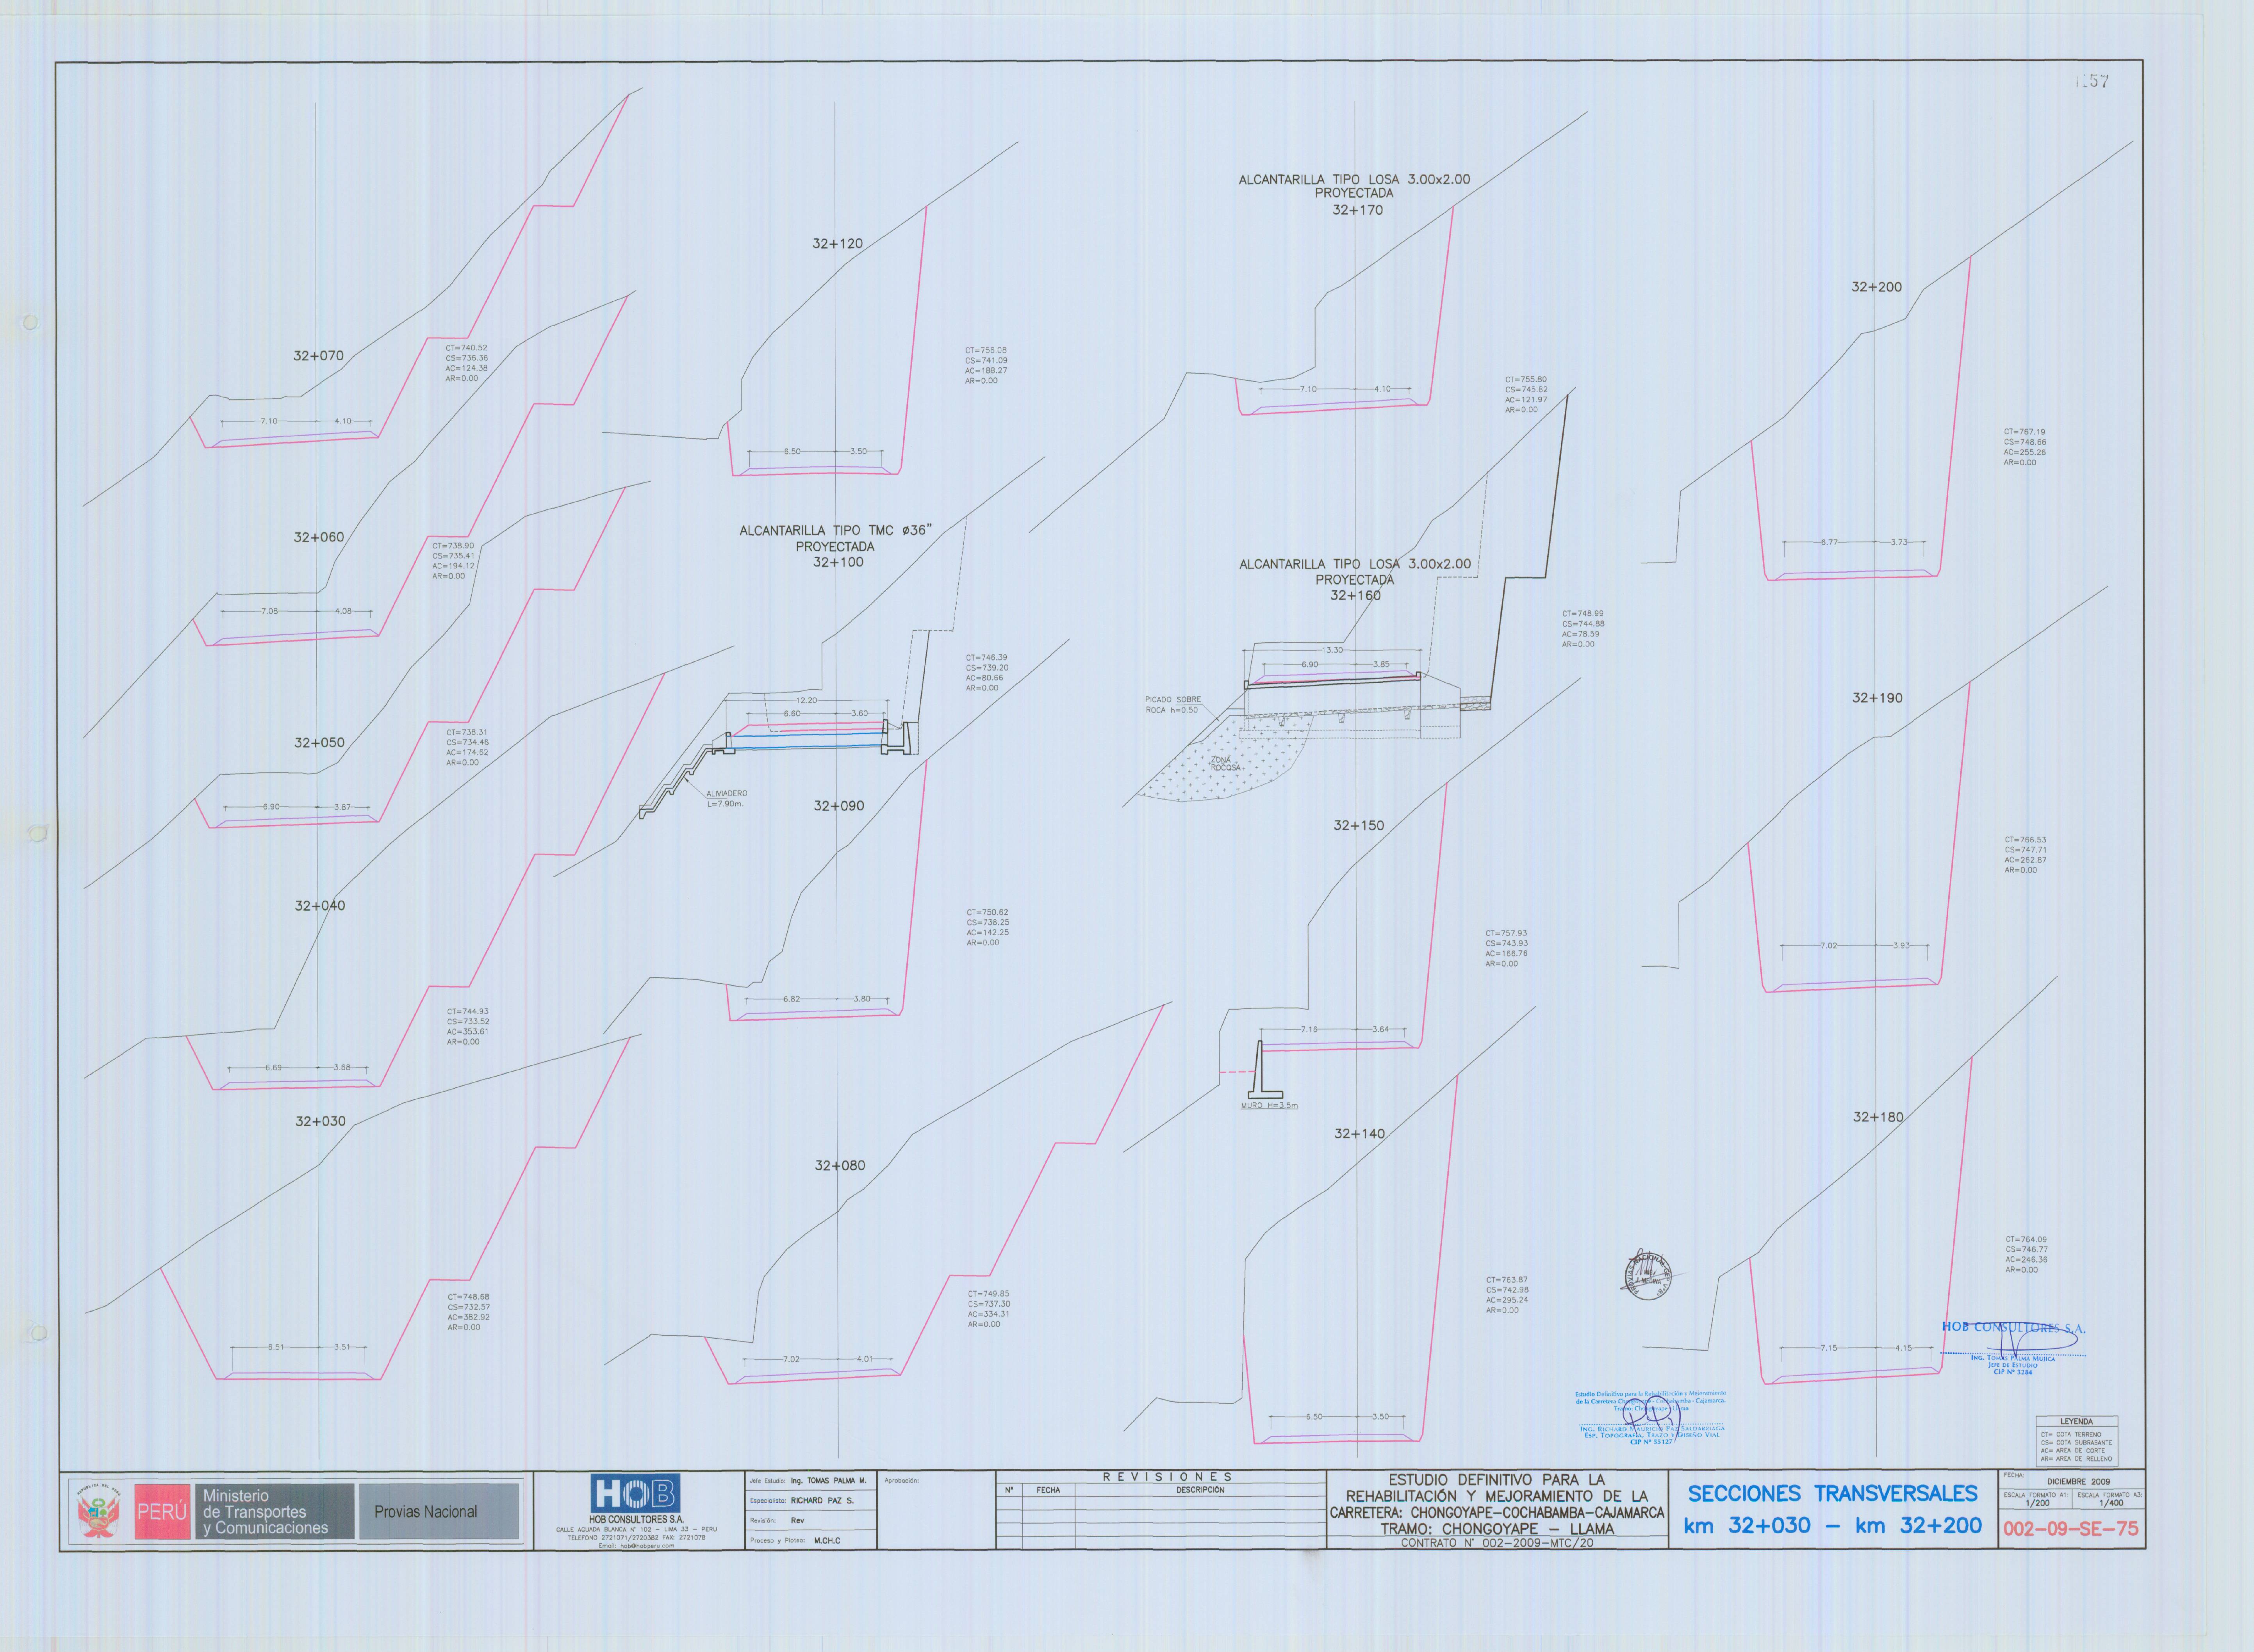Image resolution: width=2254 pixels, height=1652 pixels.
Task: Click the section label 32+090
Action: 838,806
